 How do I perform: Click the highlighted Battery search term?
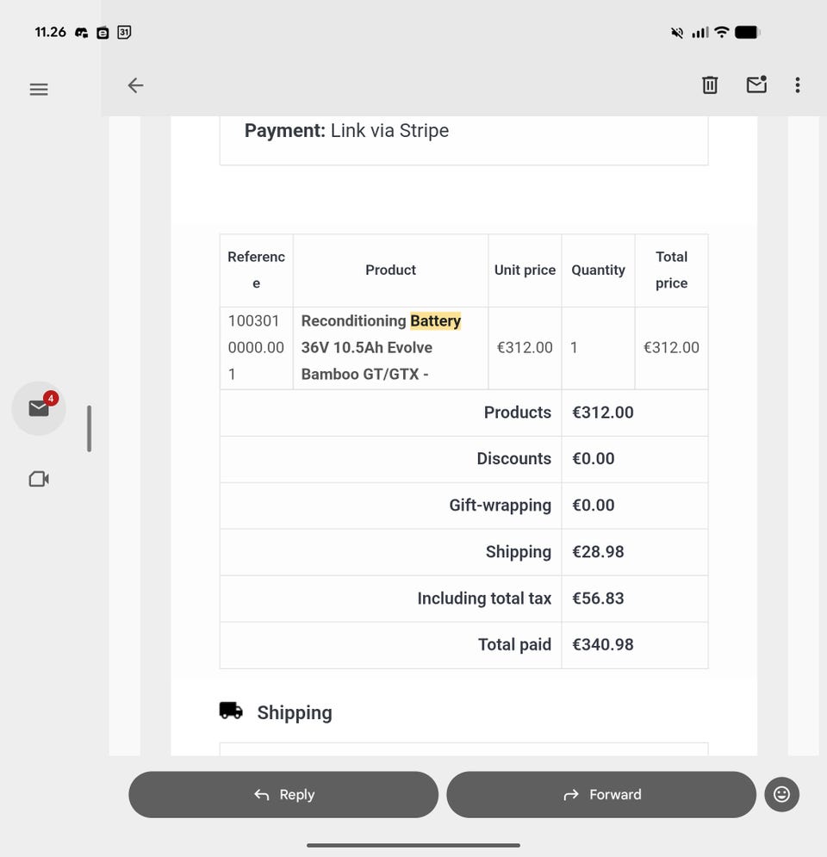[x=435, y=321]
